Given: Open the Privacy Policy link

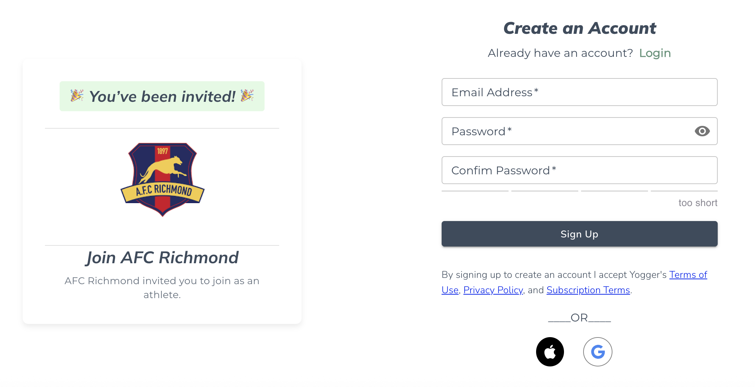Looking at the screenshot, I should tap(493, 290).
